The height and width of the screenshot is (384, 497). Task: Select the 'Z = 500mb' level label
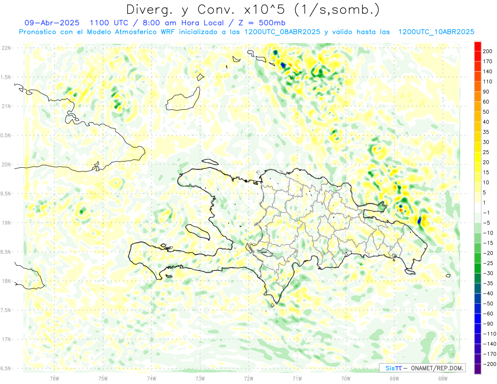(261, 23)
